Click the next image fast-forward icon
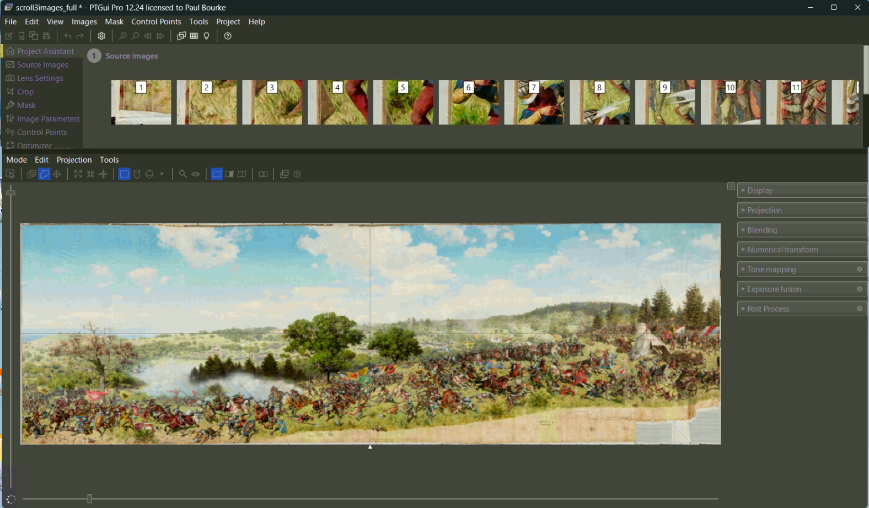869x508 pixels. (x=160, y=36)
